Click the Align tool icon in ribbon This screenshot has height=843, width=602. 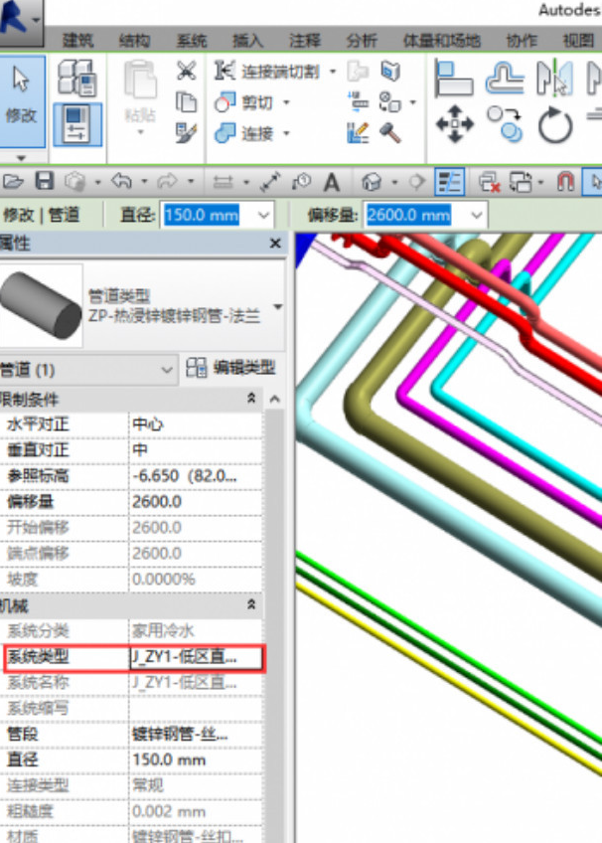454,78
